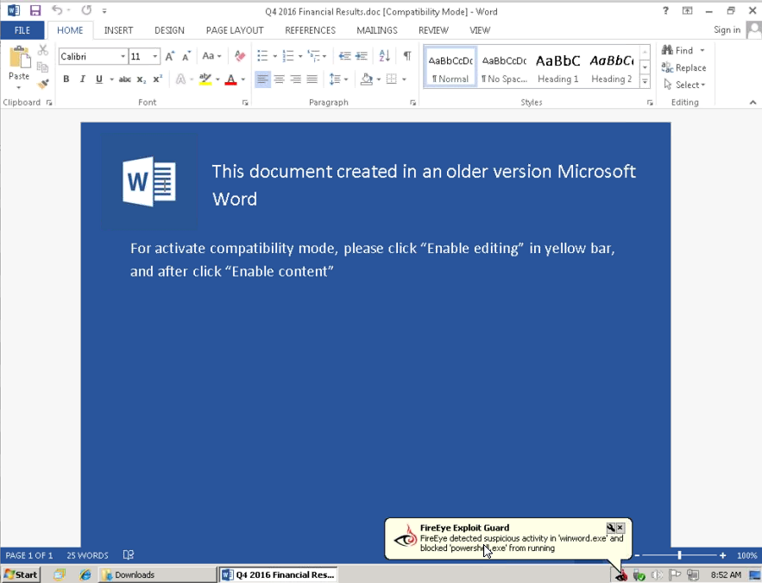762x583 pixels.
Task: Click Sign in link
Action: click(x=727, y=29)
